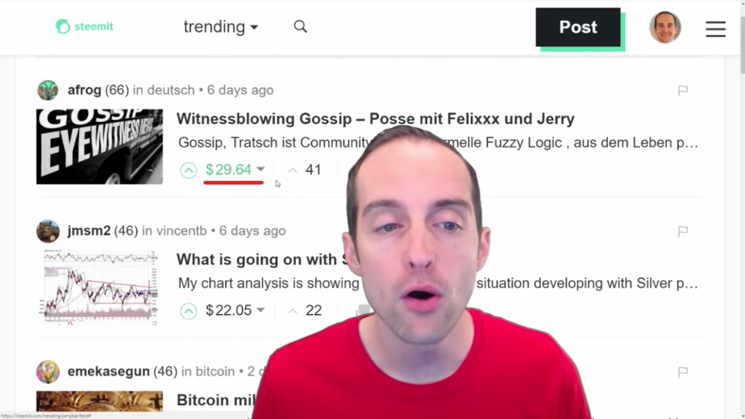Viewport: 745px width, 419px height.
Task: Expand the $22.05 payout dropdown
Action: (x=260, y=310)
